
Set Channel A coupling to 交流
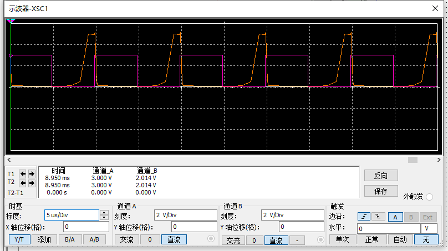[x=126, y=239]
